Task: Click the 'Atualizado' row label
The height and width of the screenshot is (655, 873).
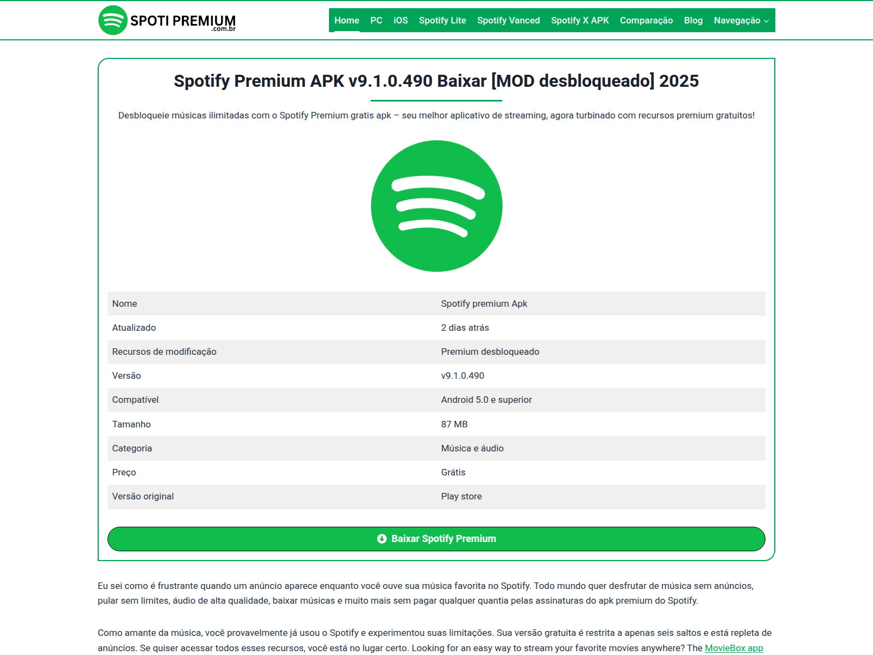Action: point(134,327)
